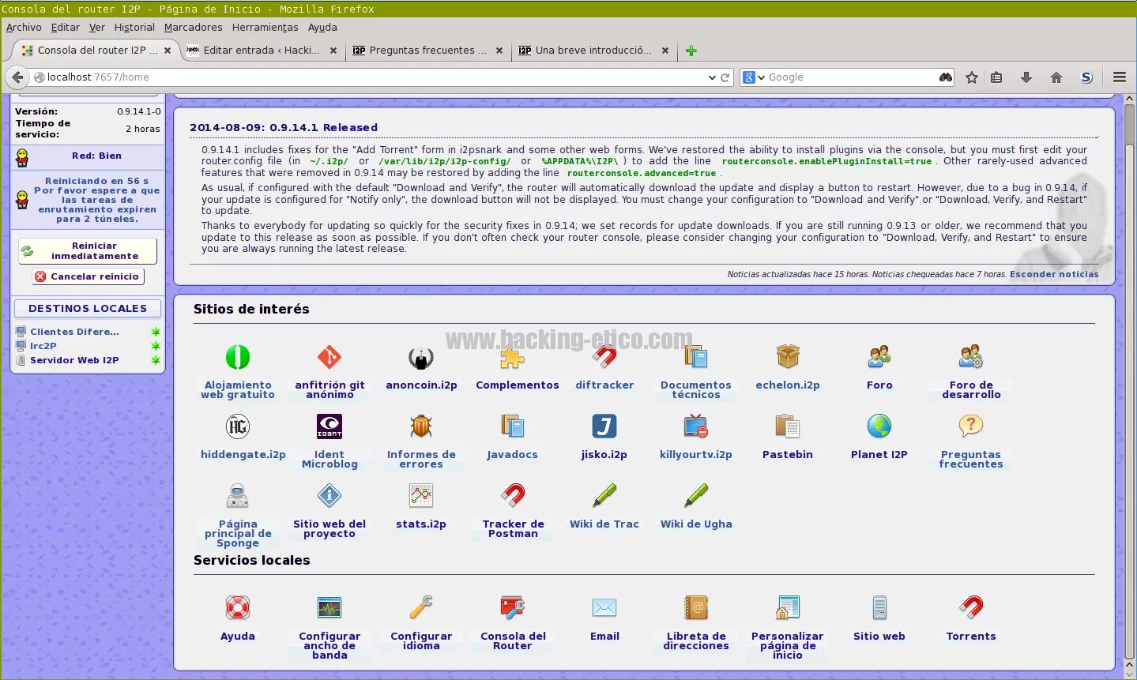Open the Ayuda menu in menu bar
Image resolution: width=1137 pixels, height=680 pixels.
(322, 28)
